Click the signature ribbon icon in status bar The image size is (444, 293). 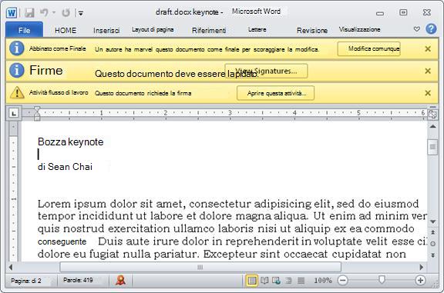point(121,280)
